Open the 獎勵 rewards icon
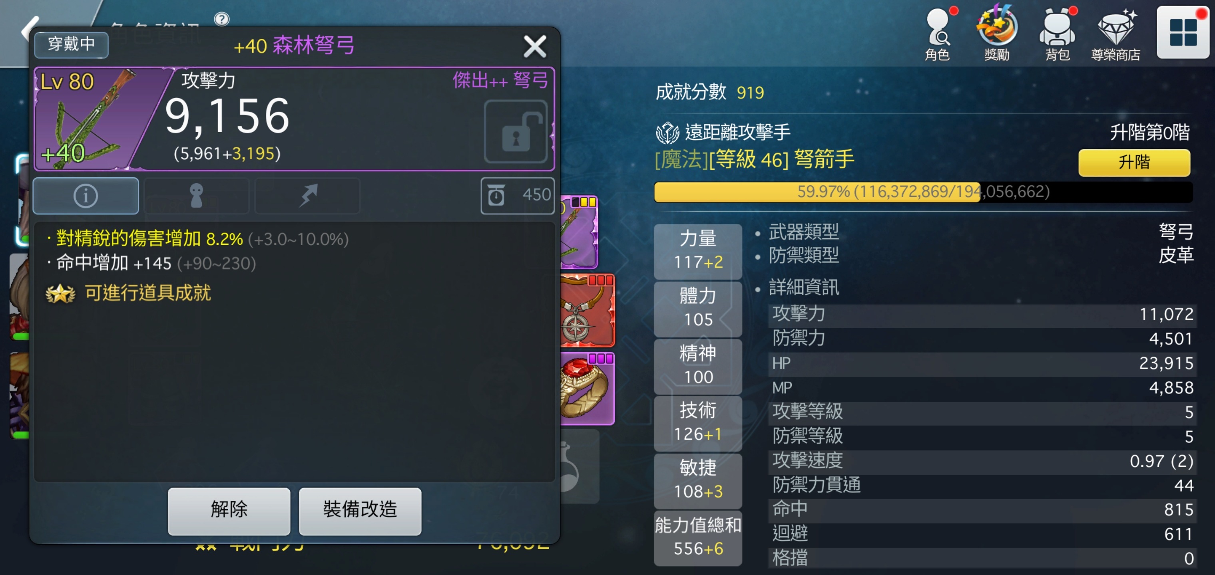Screen dimensions: 1215x575 click(997, 34)
